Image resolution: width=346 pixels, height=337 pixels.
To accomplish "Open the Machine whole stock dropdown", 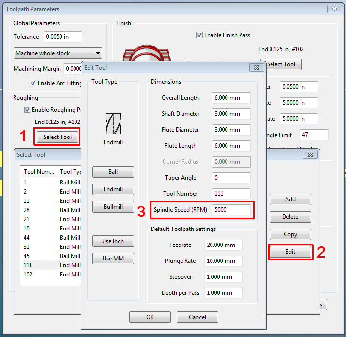I will (x=58, y=53).
